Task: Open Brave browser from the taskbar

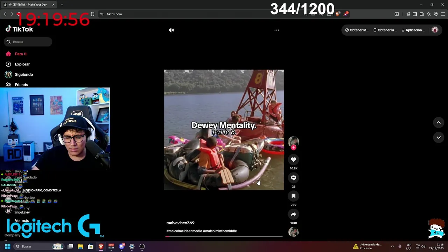Action: (101, 246)
